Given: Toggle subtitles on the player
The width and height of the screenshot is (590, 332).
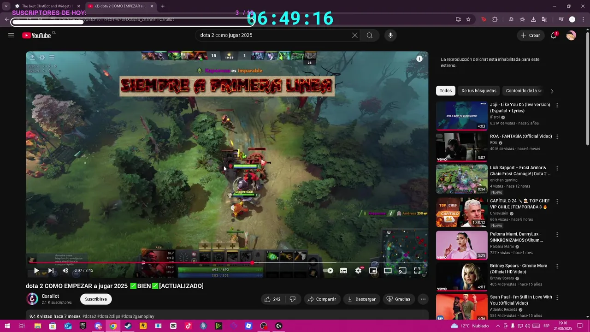Looking at the screenshot, I should click(343, 271).
